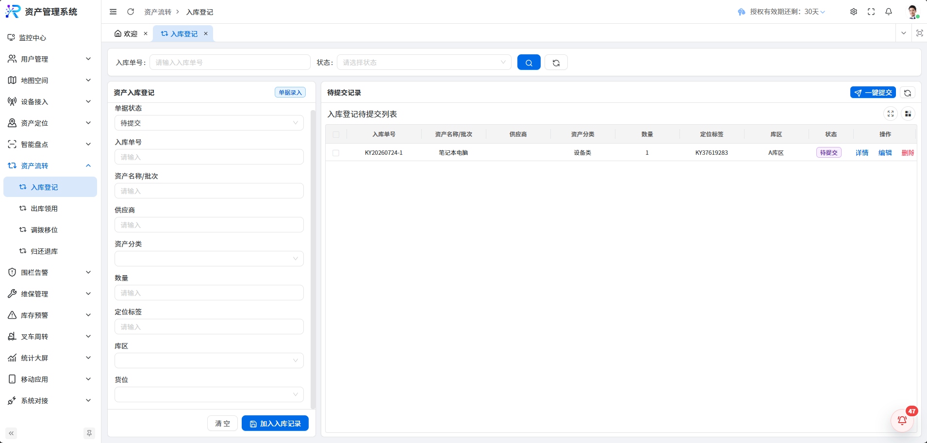The width and height of the screenshot is (927, 443).
Task: Open table column layout settings icon
Action: point(908,114)
